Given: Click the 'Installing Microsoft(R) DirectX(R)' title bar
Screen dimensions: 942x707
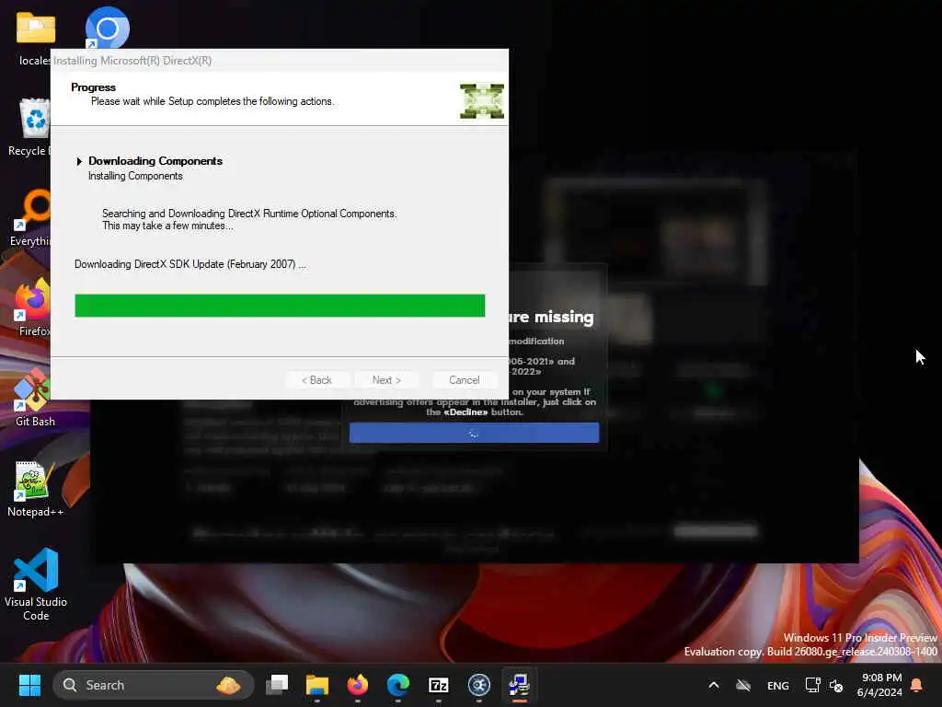Looking at the screenshot, I should 280,60.
